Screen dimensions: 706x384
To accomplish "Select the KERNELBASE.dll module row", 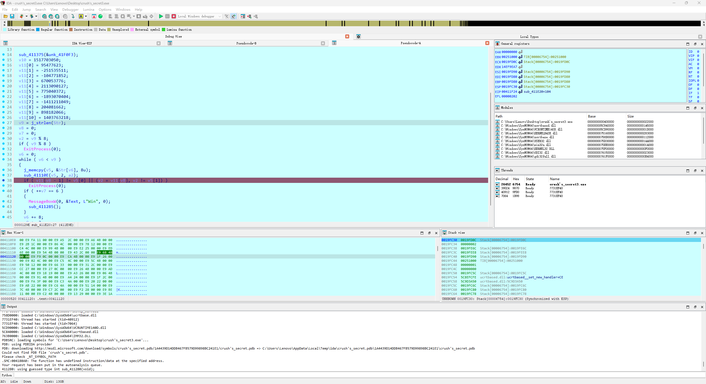I will pyautogui.click(x=598, y=133).
